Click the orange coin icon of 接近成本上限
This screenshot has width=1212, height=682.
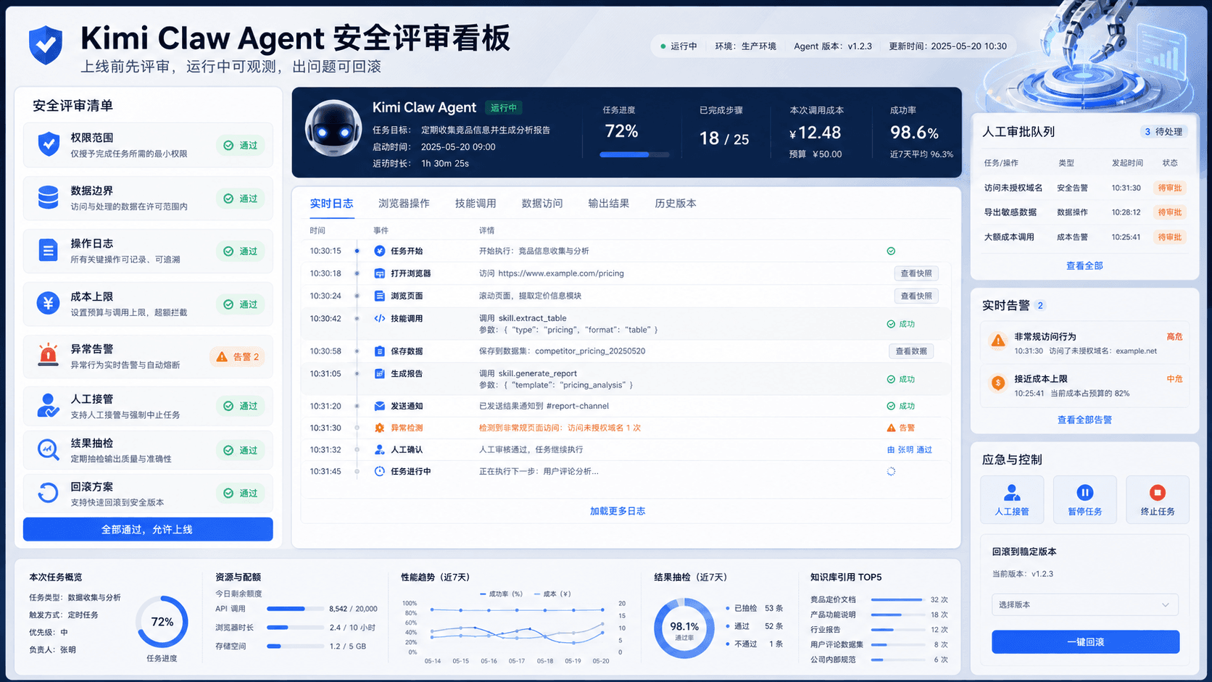[998, 383]
